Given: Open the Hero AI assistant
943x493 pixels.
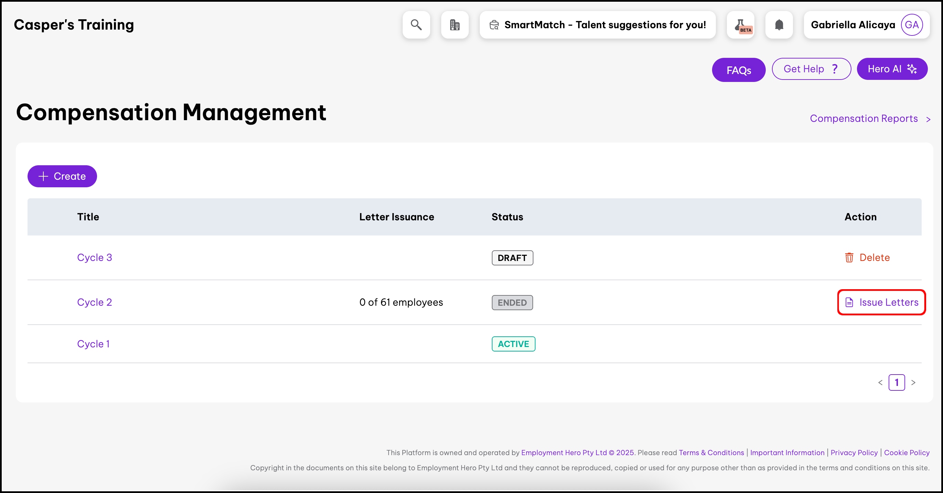Looking at the screenshot, I should (x=892, y=69).
